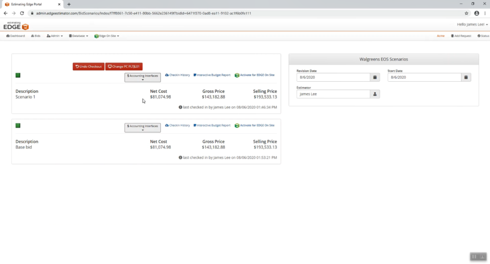
Task: Open Checkin History for Scenario 1
Action: pyautogui.click(x=178, y=75)
